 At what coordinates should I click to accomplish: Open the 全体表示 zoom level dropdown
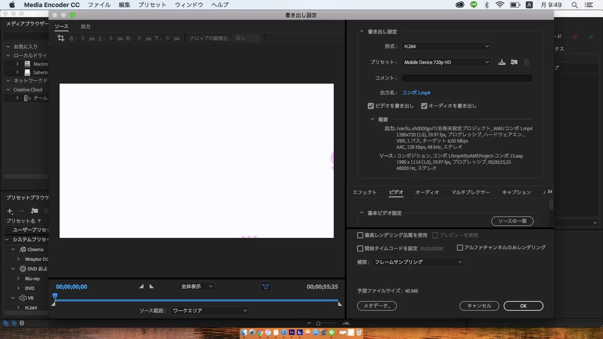click(x=196, y=286)
